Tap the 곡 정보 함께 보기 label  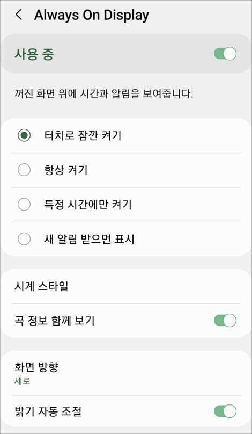pyautogui.click(x=55, y=321)
